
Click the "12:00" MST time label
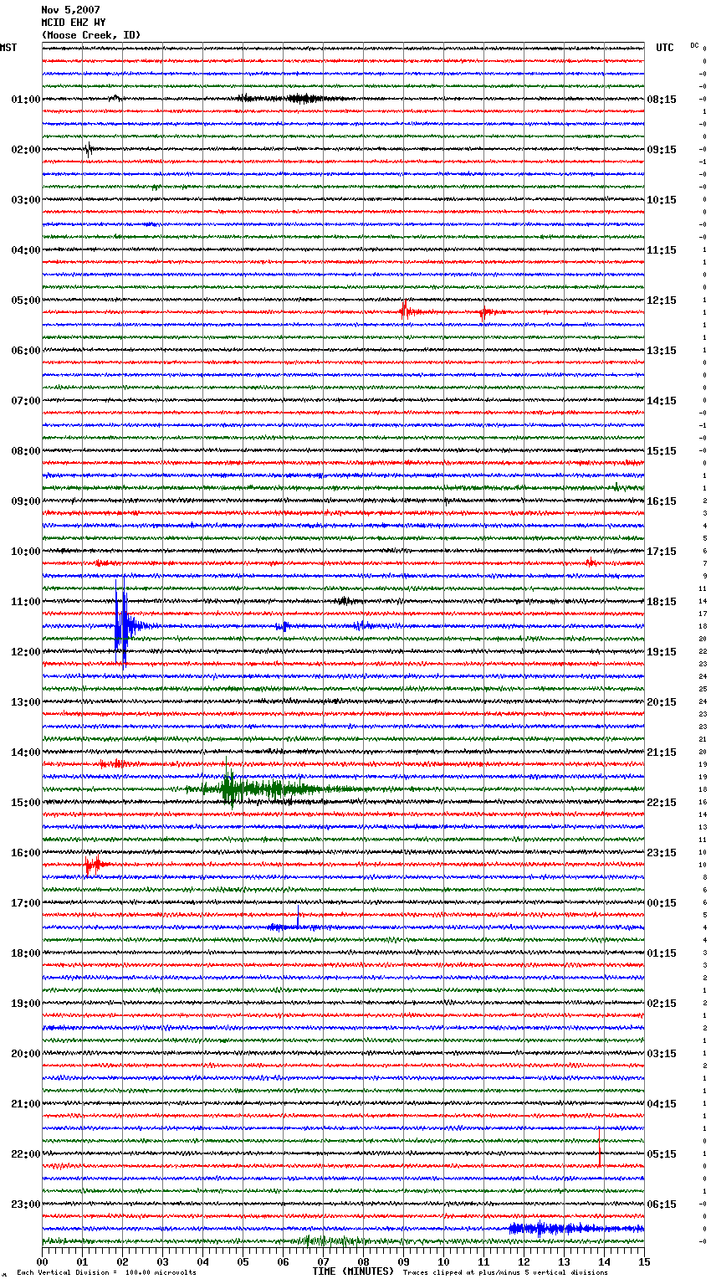click(26, 652)
